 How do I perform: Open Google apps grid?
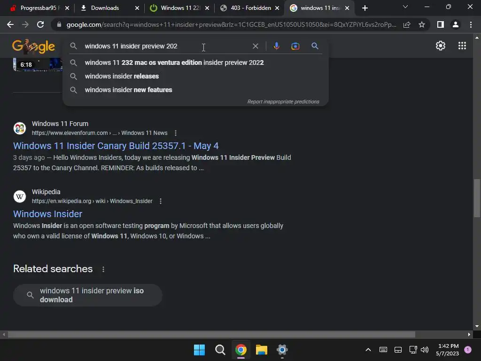(462, 46)
